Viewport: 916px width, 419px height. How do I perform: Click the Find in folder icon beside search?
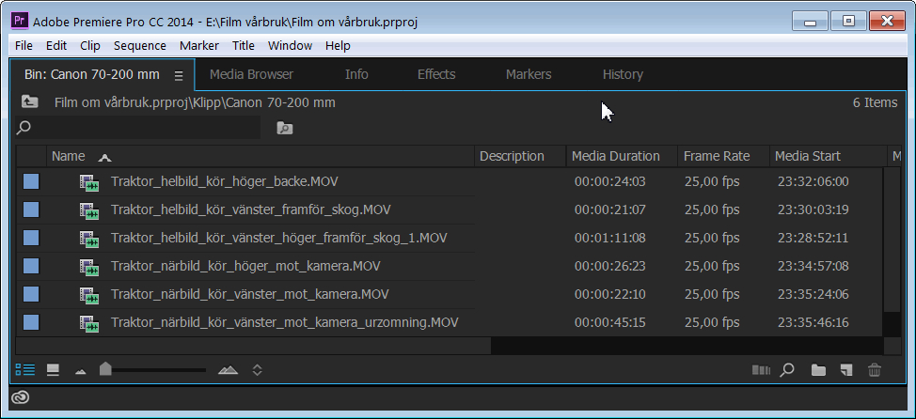point(284,128)
